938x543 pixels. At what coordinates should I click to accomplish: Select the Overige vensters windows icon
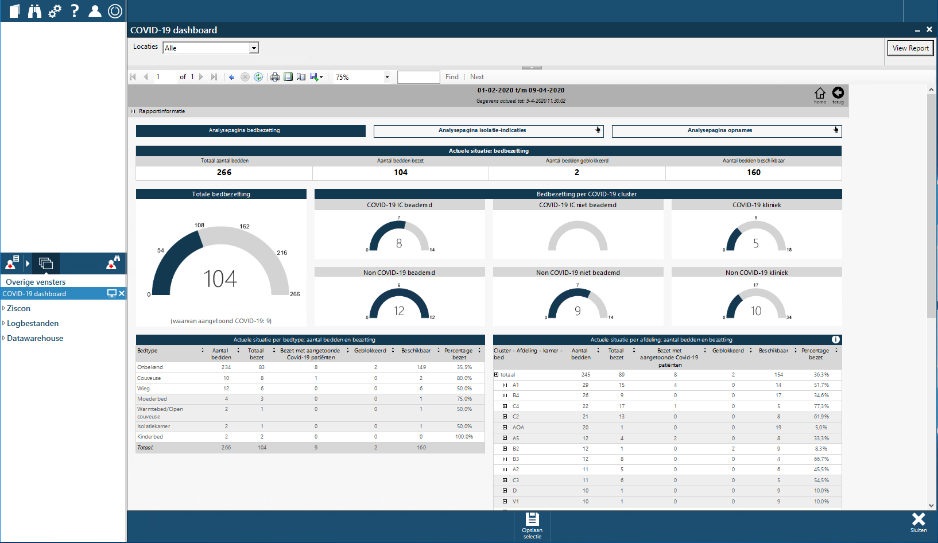46,263
